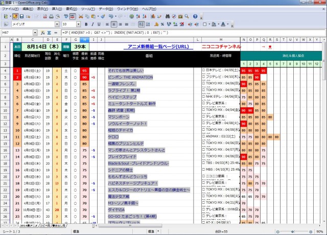Image resolution: width=327 pixels, height=235 pixels.
Task: Click the Paste clipboard icon
Action: (94, 16)
